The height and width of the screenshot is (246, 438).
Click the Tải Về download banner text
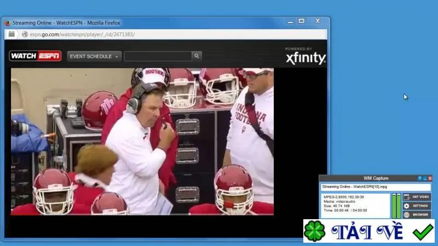pyautogui.click(x=367, y=231)
